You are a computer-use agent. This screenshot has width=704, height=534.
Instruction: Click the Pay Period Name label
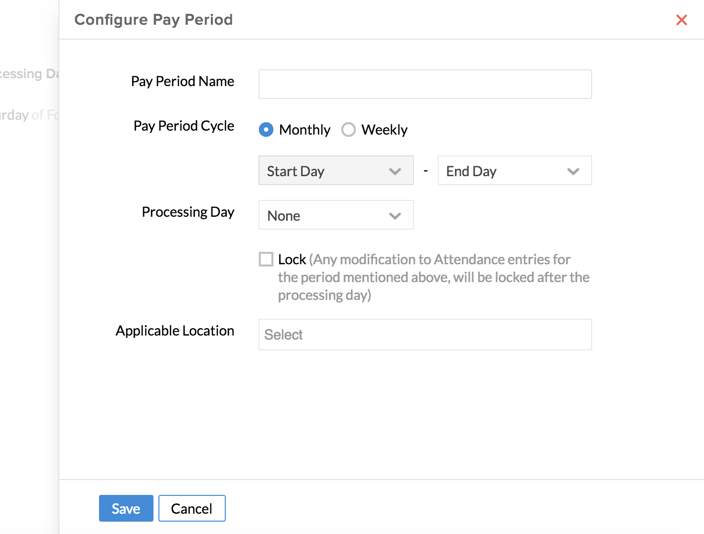[x=182, y=81]
